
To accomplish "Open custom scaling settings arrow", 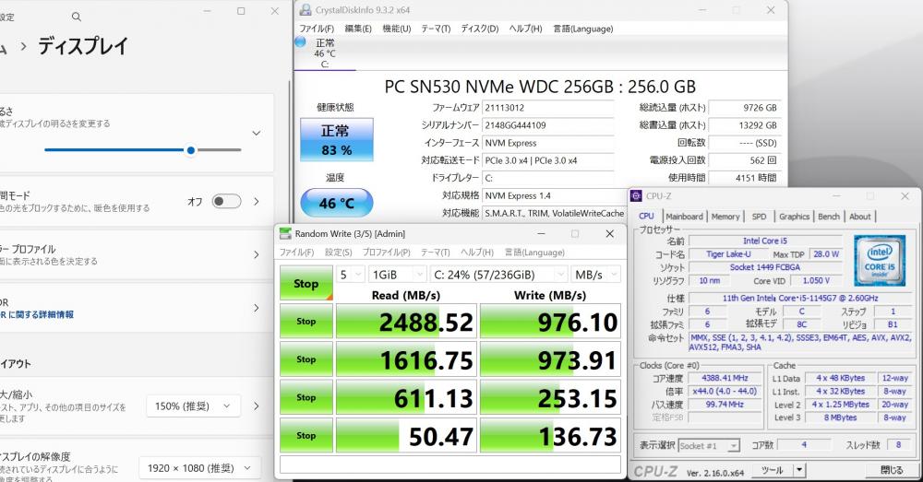I will [x=257, y=406].
